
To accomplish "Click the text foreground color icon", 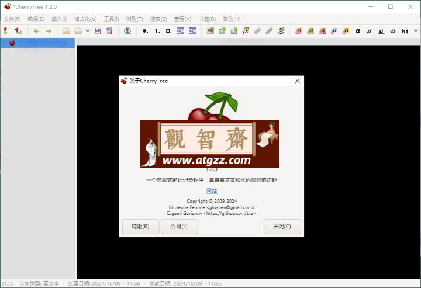I will [334, 31].
